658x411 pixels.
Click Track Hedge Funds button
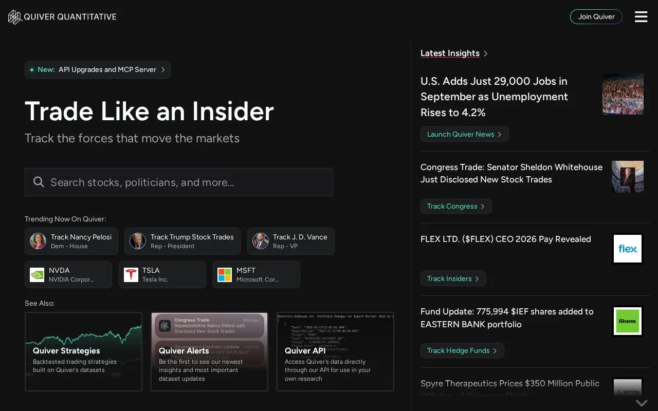pos(462,350)
